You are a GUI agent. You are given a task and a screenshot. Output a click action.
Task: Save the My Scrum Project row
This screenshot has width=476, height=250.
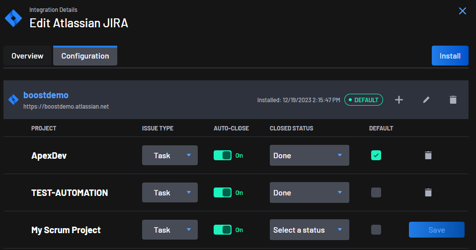[x=437, y=230]
